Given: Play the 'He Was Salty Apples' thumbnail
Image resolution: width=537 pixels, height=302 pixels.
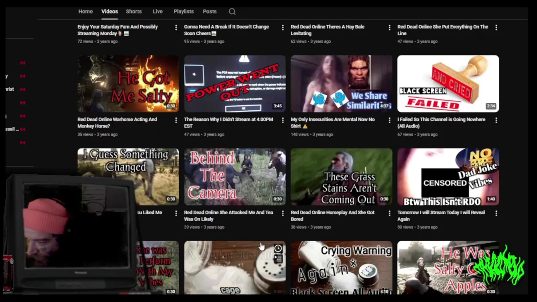Looking at the screenshot, I should (x=448, y=268).
